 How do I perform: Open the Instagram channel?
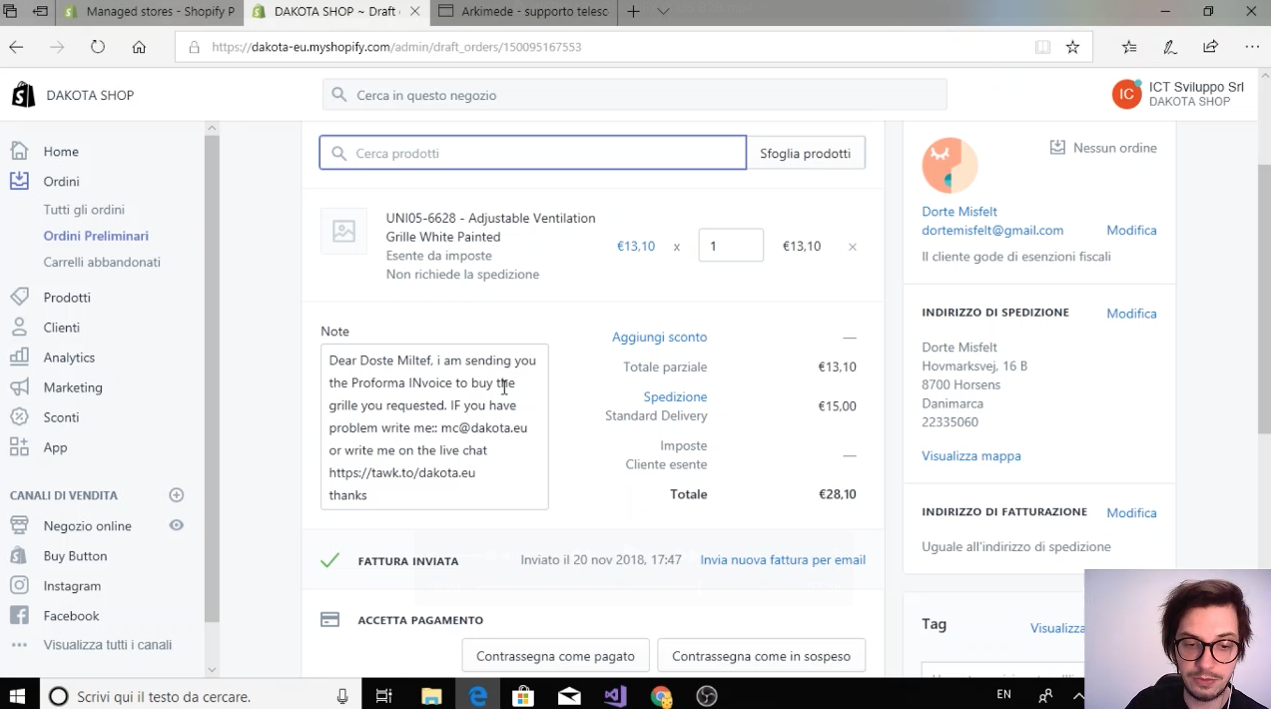tap(72, 586)
